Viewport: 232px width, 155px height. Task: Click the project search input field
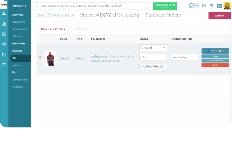(92, 6)
